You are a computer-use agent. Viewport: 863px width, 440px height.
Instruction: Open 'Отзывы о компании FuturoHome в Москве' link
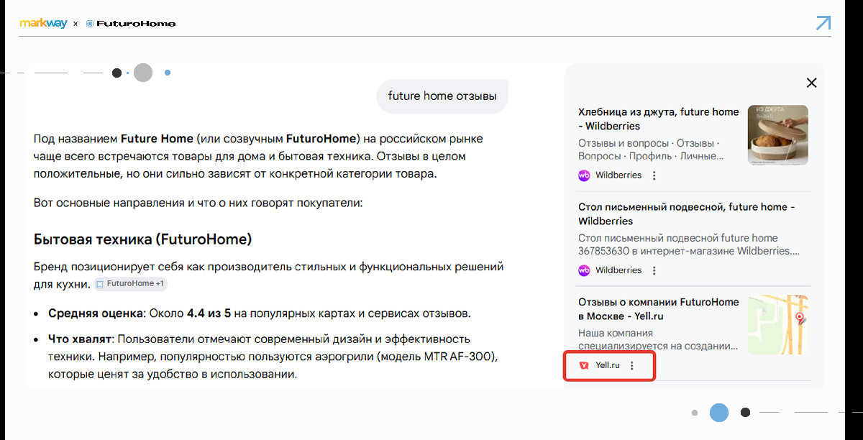(658, 309)
